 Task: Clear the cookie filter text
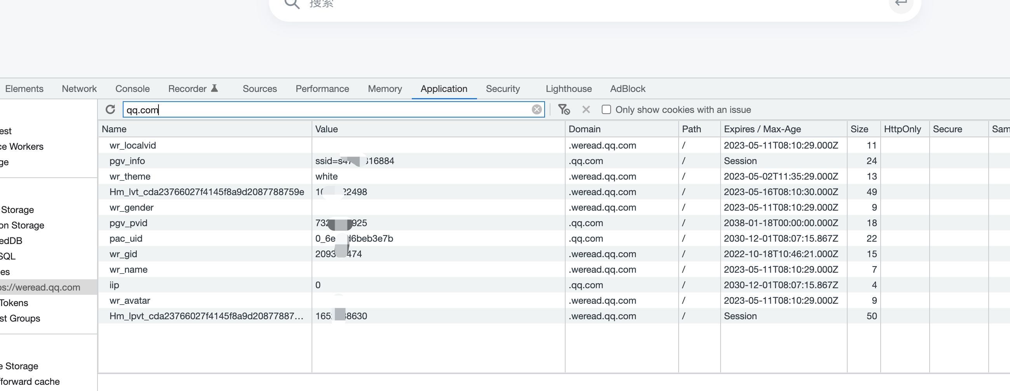pyautogui.click(x=536, y=110)
